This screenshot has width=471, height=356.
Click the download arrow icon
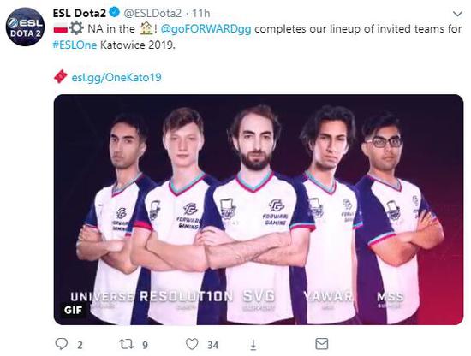253,345
